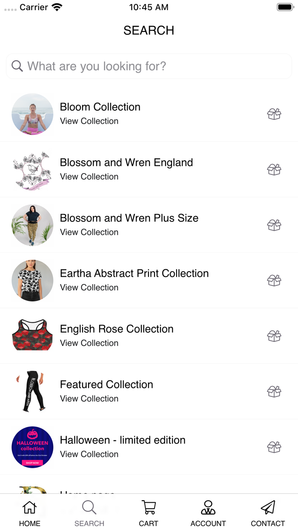
Task: Open the Featured Collection leggings thumbnail
Action: click(32, 391)
